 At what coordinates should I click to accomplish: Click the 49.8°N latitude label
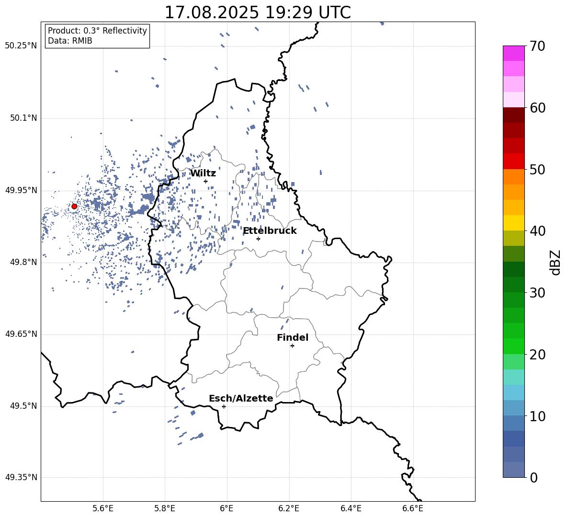(23, 262)
